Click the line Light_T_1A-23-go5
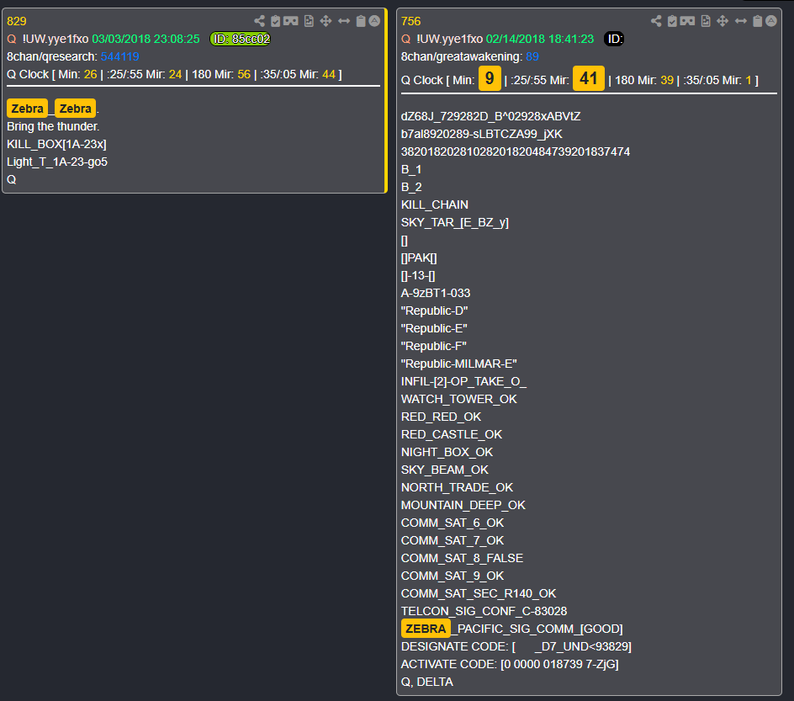Screen dimensions: 794x701 57,162
